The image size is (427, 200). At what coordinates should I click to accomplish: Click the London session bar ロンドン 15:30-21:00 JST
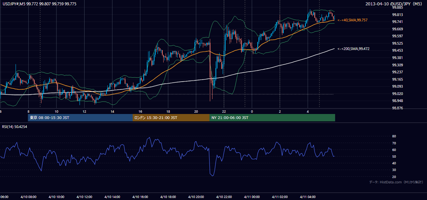(171, 118)
